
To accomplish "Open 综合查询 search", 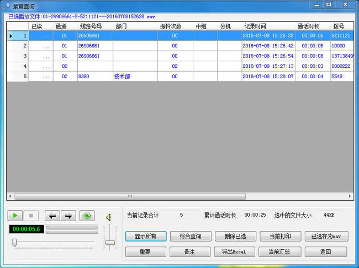I will coord(190,237).
